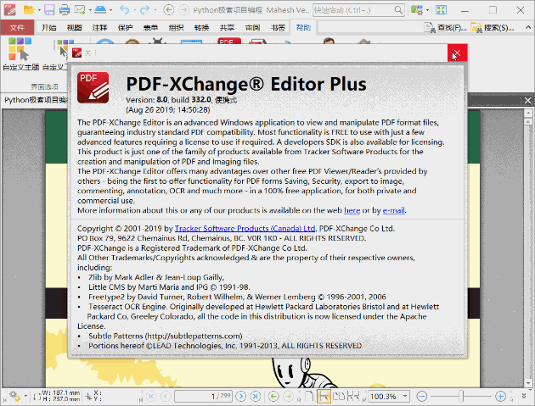This screenshot has width=535, height=406.
Task: Click the go forward view arrow in the status bar
Action: (x=289, y=396)
